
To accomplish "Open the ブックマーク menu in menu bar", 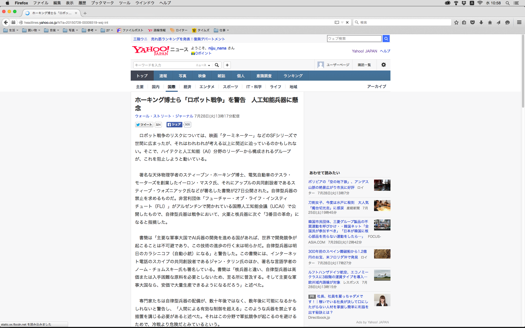I will point(102,3).
